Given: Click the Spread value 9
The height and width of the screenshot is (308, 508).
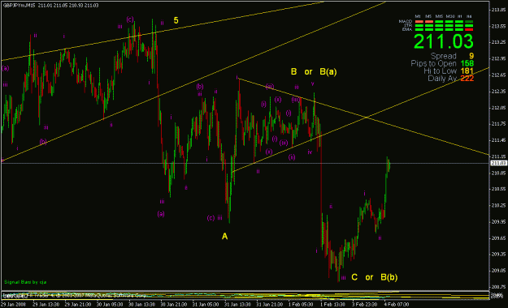Looking at the screenshot, I should [471, 56].
